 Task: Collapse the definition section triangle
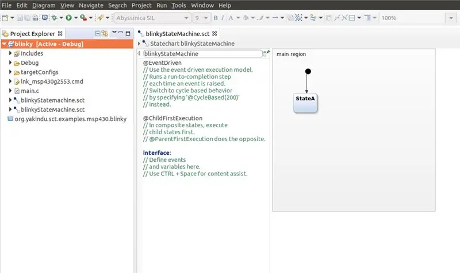pyautogui.click(x=139, y=53)
